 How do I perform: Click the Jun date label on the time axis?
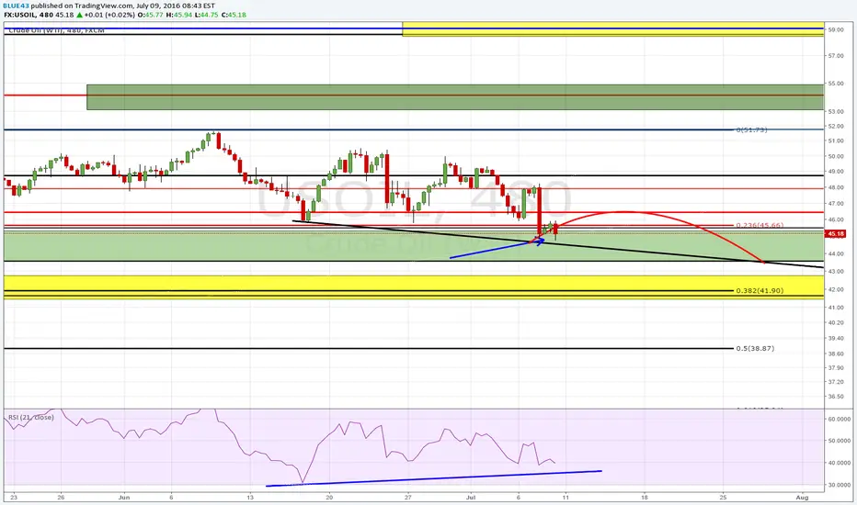pos(124,498)
